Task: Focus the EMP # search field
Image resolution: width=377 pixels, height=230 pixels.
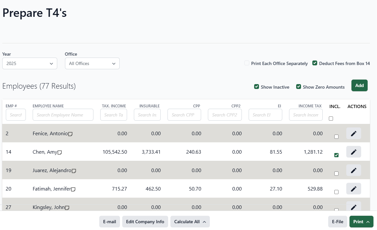Action: click(16, 115)
